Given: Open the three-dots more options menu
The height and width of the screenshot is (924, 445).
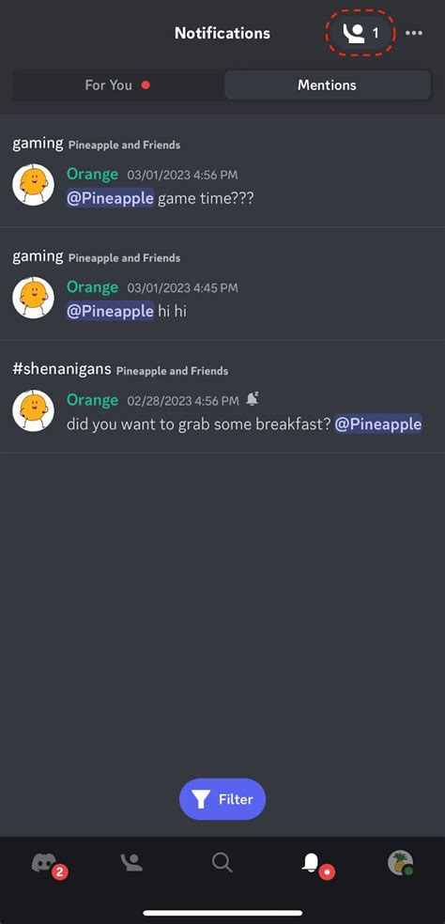Looking at the screenshot, I should point(414,33).
